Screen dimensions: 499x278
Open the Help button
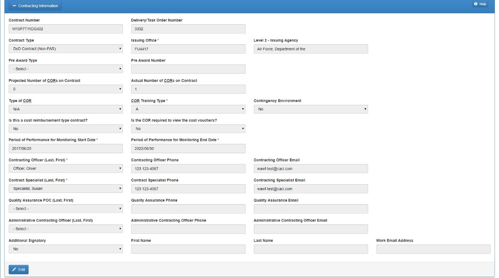480,4
